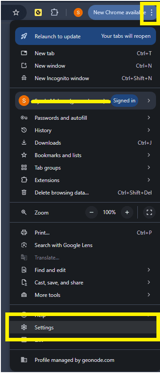Expand Find and edit chevron

[x=148, y=270]
